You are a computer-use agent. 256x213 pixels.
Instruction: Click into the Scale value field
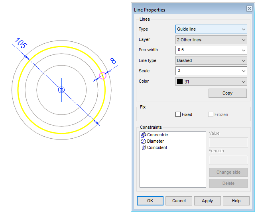pos(207,71)
